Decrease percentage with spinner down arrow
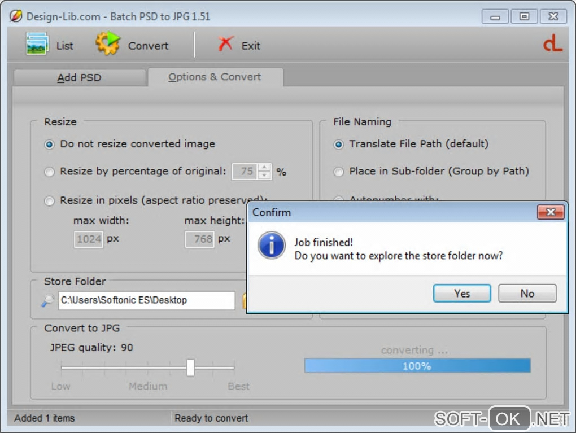Viewport: 576px width, 433px height. pos(264,176)
